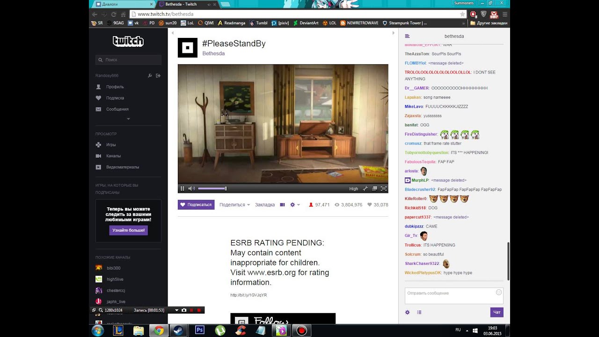Open the Игры browse item
The width and height of the screenshot is (599, 337).
(106, 145)
